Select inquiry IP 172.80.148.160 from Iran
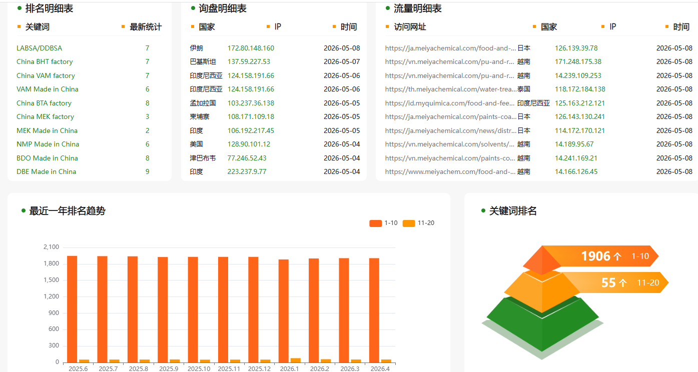 tap(251, 48)
